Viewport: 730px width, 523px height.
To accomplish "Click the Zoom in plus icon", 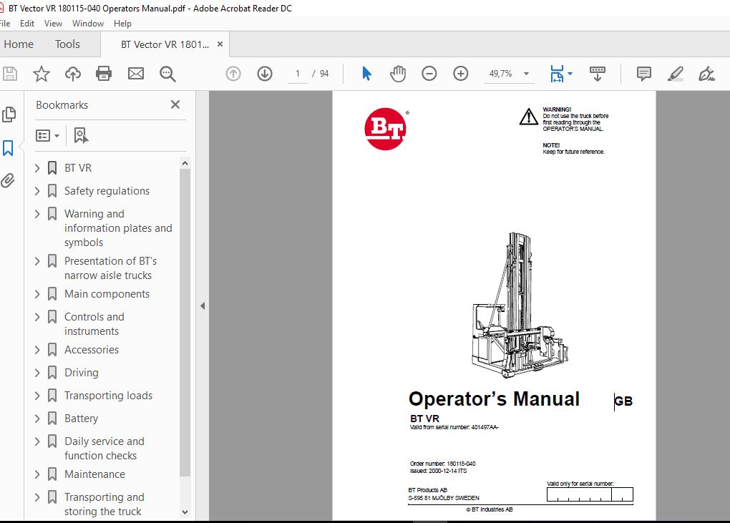I will tap(461, 74).
